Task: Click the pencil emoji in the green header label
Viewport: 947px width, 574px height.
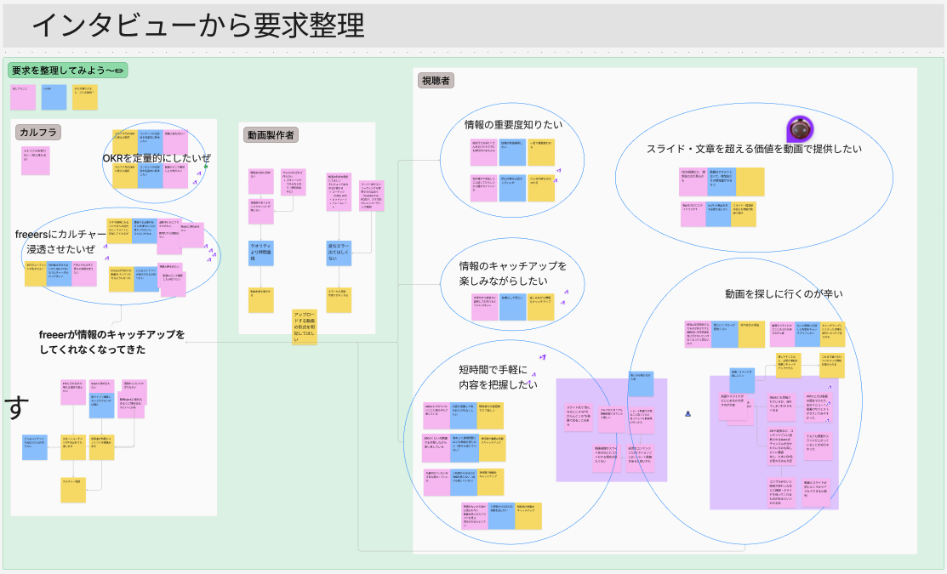Action: coord(119,71)
